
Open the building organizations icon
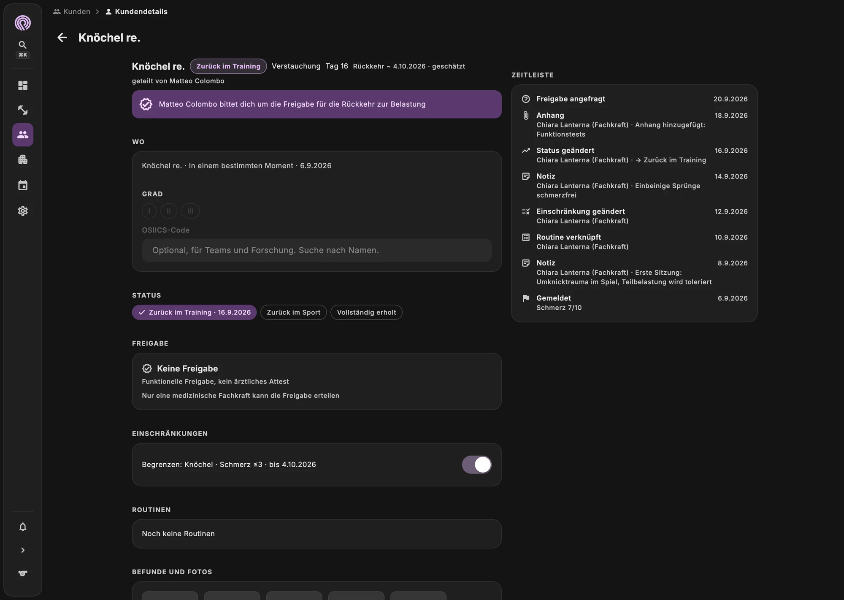coord(23,159)
